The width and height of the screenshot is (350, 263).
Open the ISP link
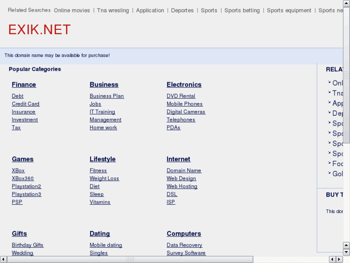coord(171,202)
